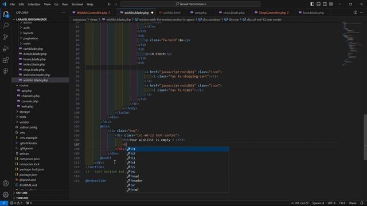Open the Explorer view in activity bar
The width and height of the screenshot is (367, 206).
pyautogui.click(x=6, y=14)
